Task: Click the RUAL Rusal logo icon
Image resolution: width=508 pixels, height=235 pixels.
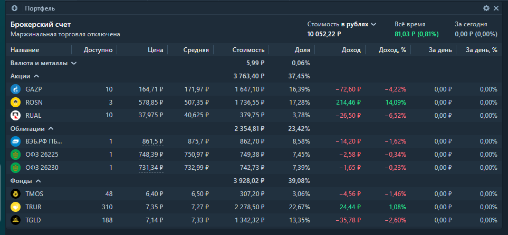Action: 15,115
